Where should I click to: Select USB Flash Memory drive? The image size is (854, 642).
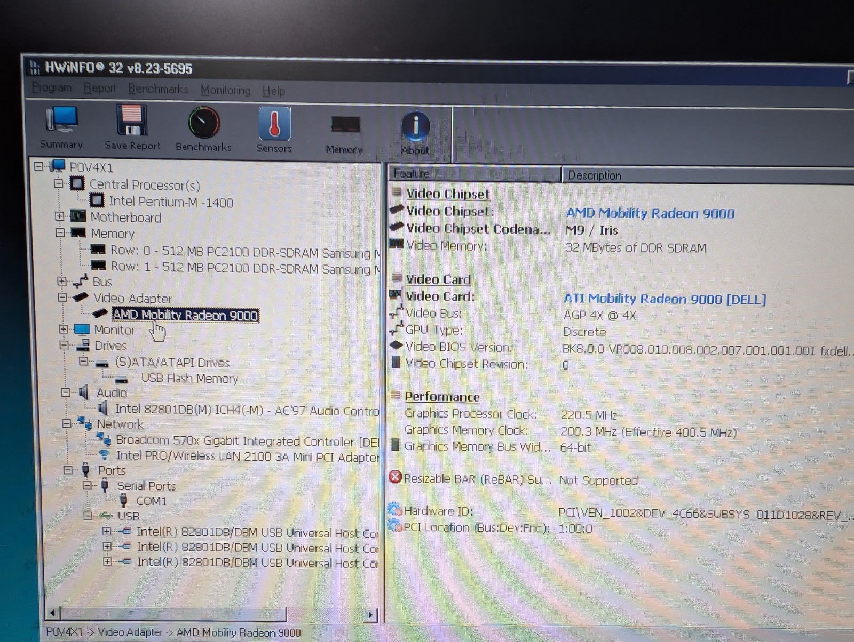(x=189, y=378)
